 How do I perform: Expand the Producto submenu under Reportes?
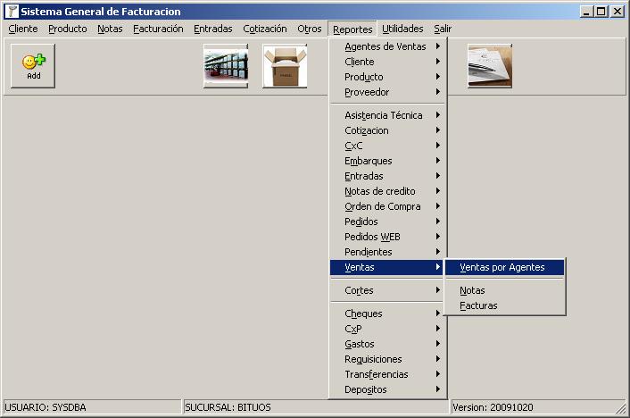[x=387, y=77]
